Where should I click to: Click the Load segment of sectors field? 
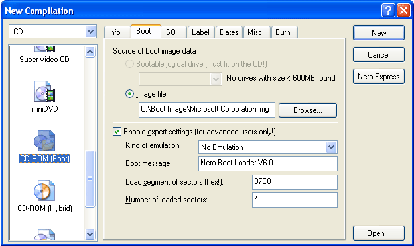click(x=295, y=182)
